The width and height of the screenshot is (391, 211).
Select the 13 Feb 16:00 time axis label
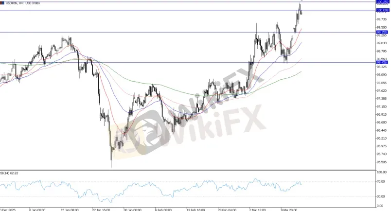pos(196,210)
